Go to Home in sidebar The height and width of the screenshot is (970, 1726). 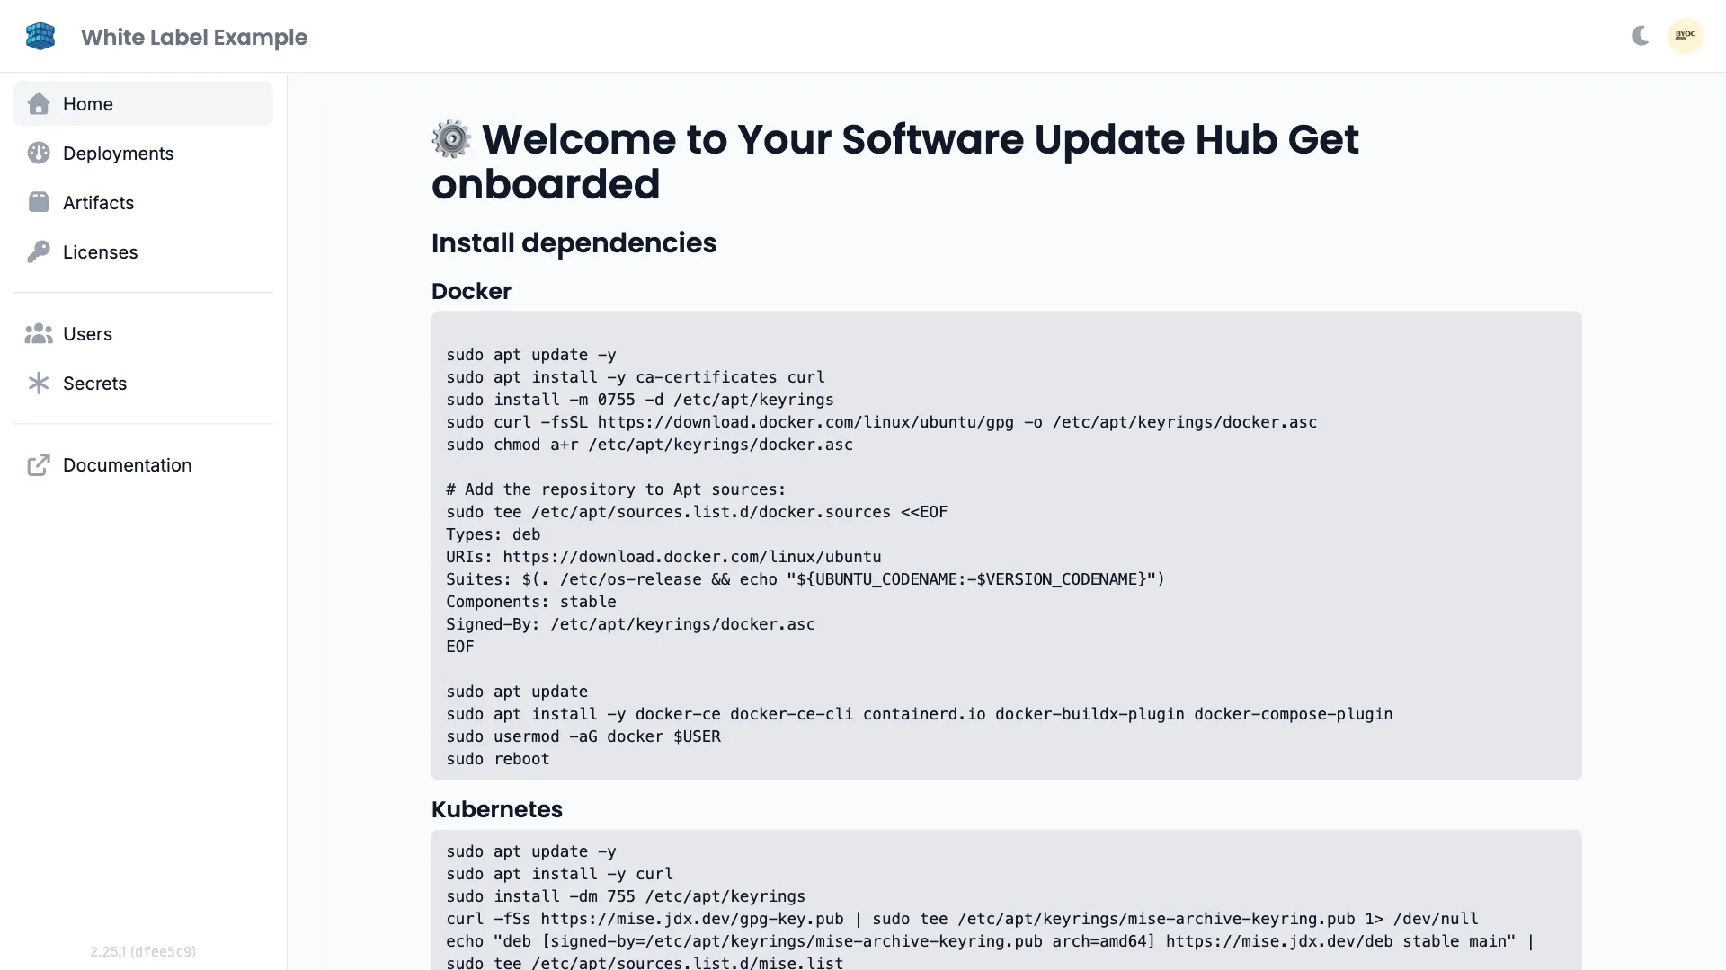pyautogui.click(x=143, y=103)
